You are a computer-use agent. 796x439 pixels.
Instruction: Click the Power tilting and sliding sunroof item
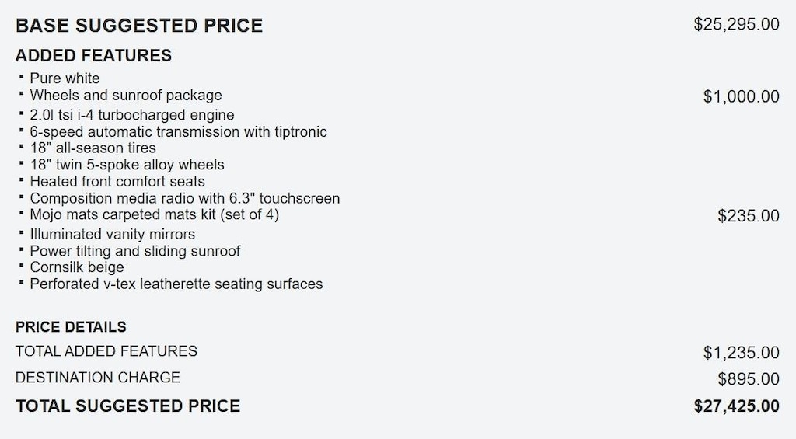[134, 251]
